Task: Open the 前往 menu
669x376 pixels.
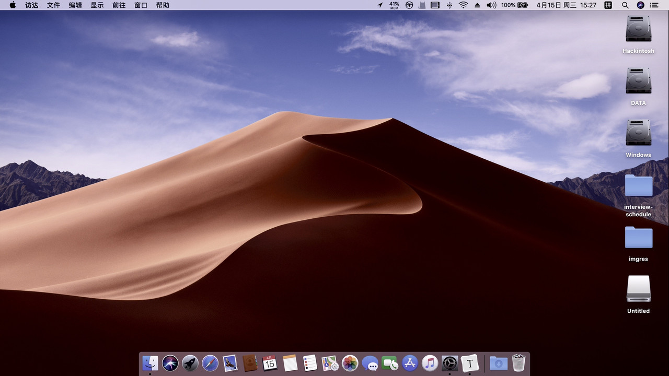Action: point(119,5)
